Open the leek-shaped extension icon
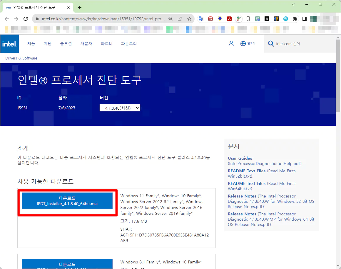341x269 pixels. click(239, 19)
